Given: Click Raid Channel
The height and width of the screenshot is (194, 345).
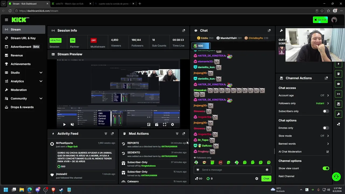Looking at the screenshot, I should 286,176.
